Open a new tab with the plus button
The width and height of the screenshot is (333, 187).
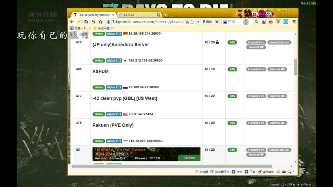click(165, 15)
